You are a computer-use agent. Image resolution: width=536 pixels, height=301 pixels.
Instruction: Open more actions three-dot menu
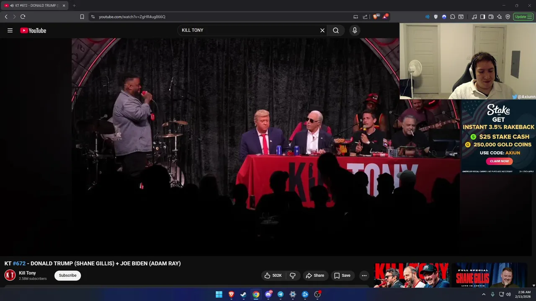tap(364, 275)
